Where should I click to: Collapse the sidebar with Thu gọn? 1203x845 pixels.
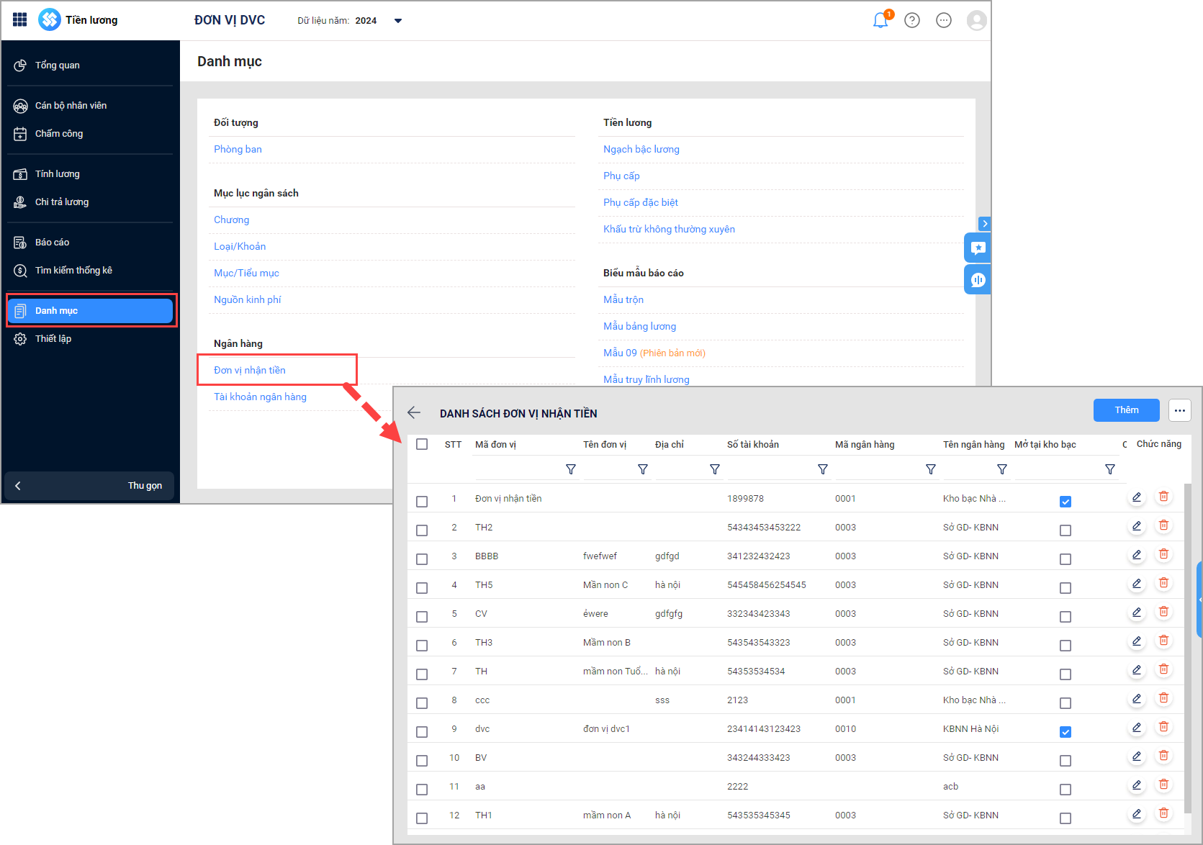(x=89, y=486)
